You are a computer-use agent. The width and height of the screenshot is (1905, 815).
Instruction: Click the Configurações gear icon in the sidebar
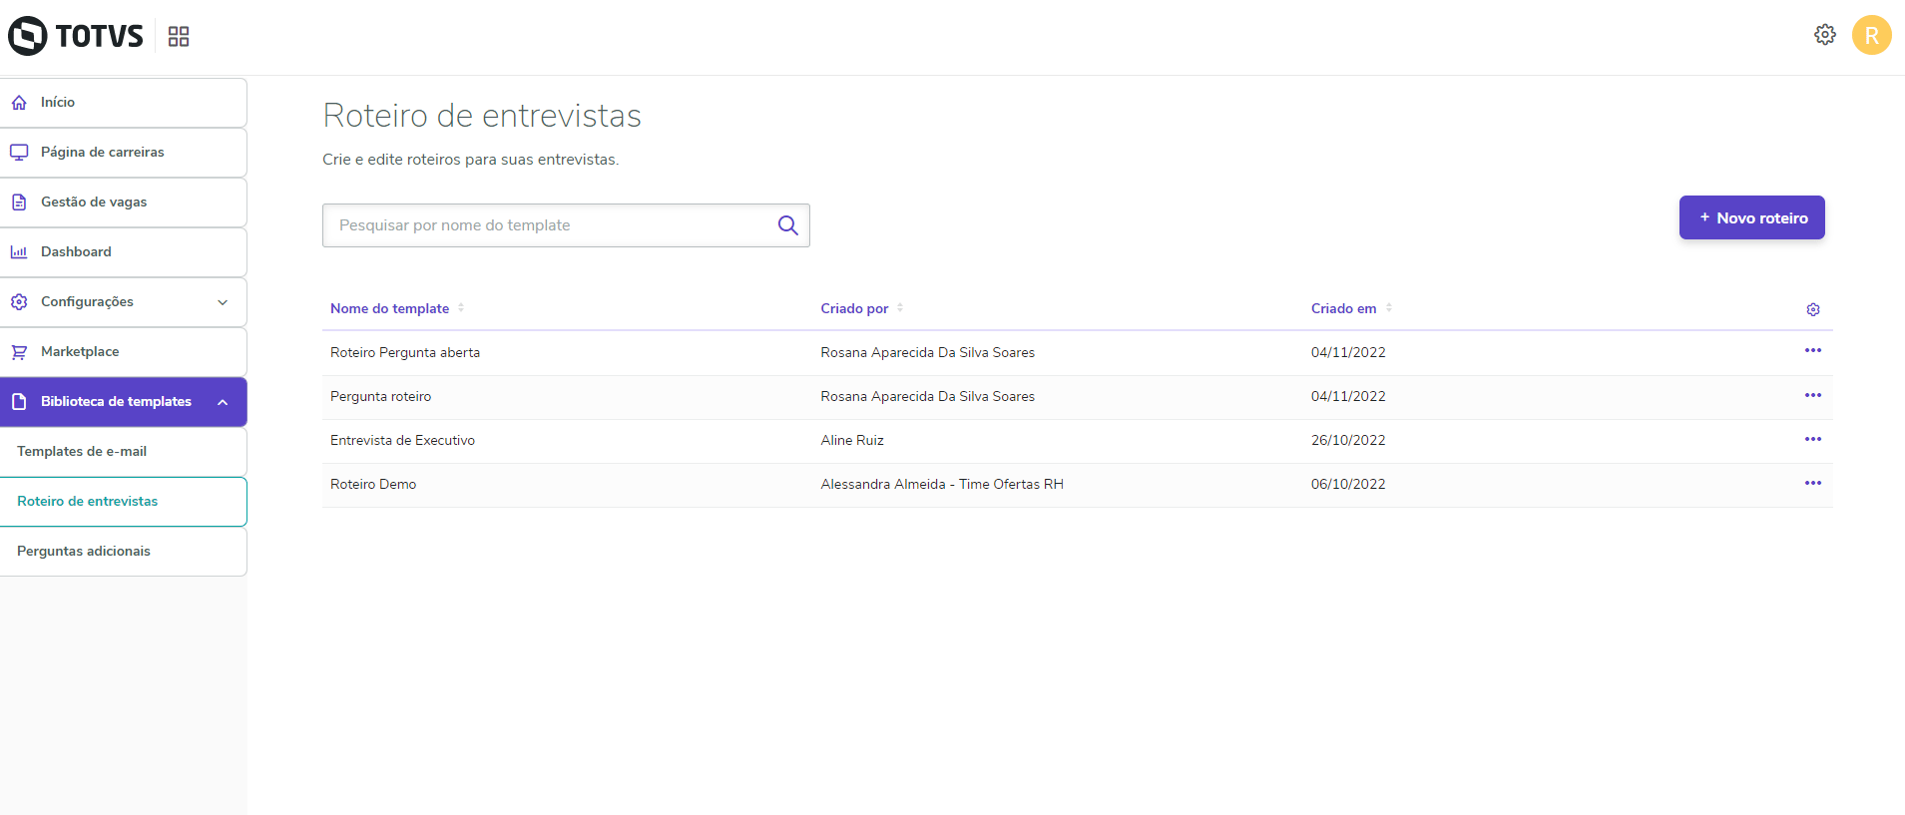point(19,302)
